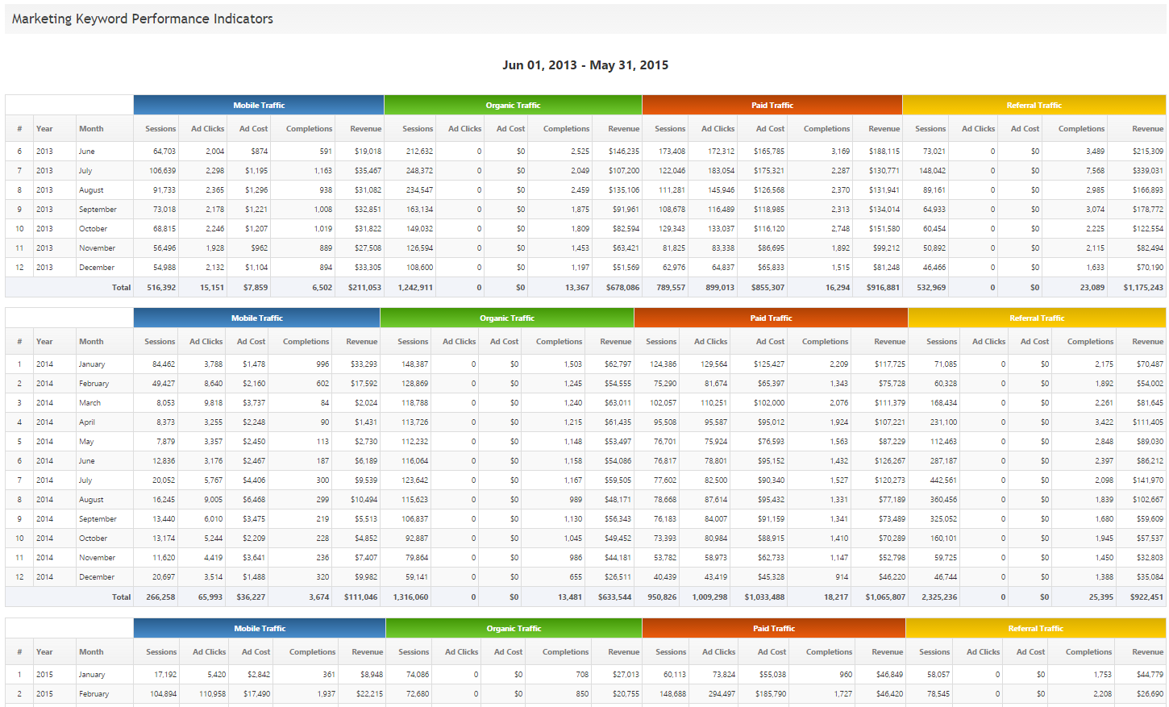Click the # column header in 2015 table
Viewport: 1169px width, 707px height.
click(19, 652)
